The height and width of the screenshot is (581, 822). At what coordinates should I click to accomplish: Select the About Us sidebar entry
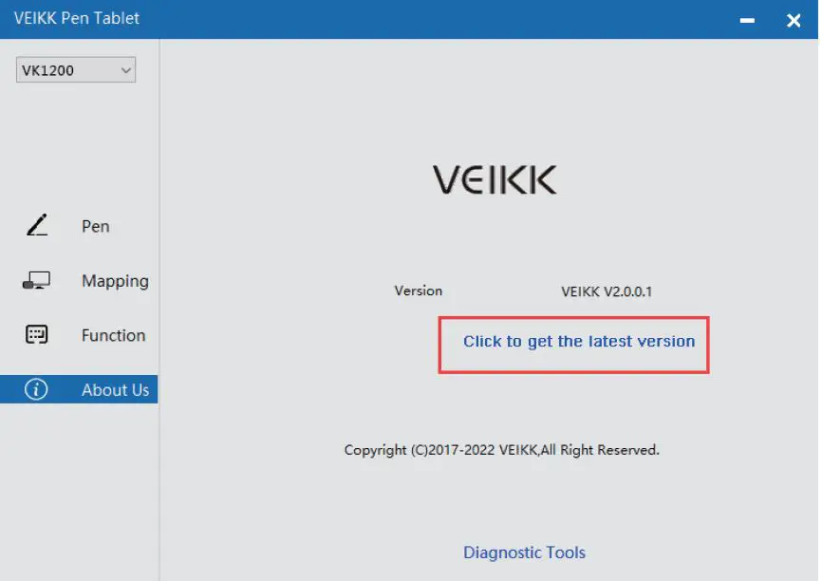(x=114, y=389)
